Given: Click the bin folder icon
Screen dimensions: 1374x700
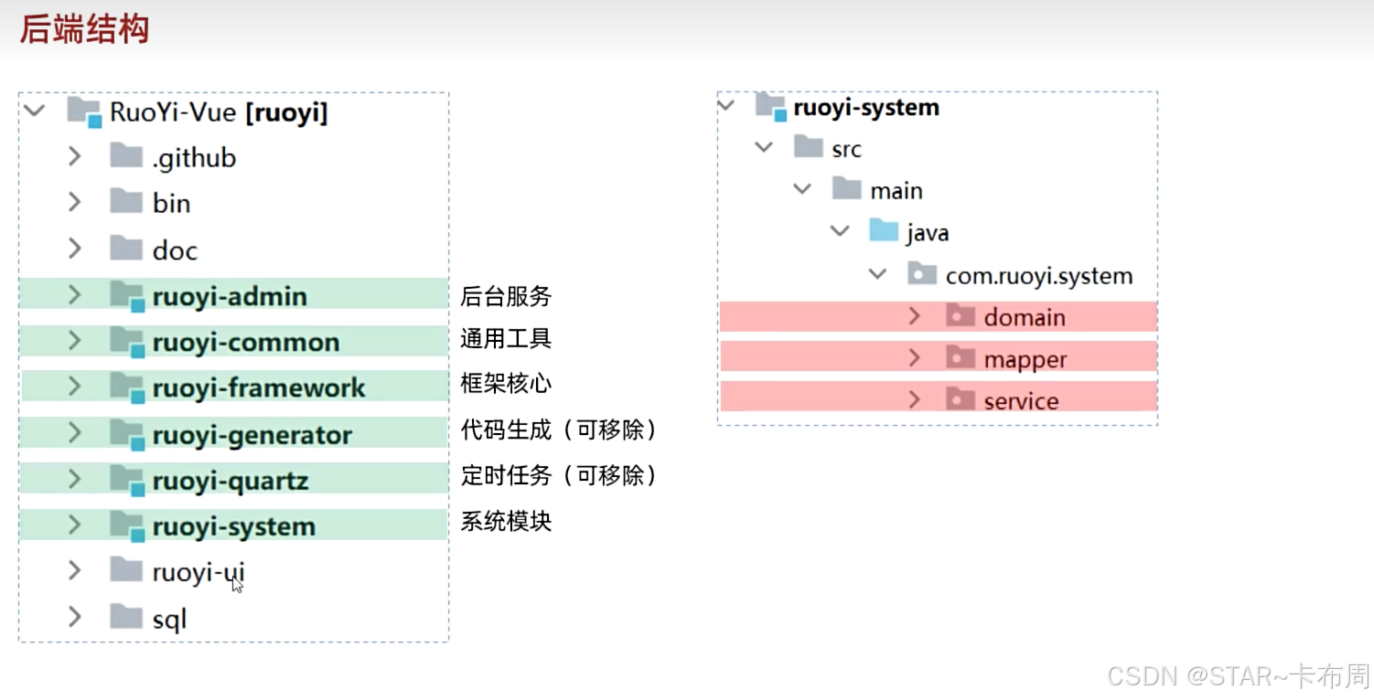Looking at the screenshot, I should click(126, 202).
